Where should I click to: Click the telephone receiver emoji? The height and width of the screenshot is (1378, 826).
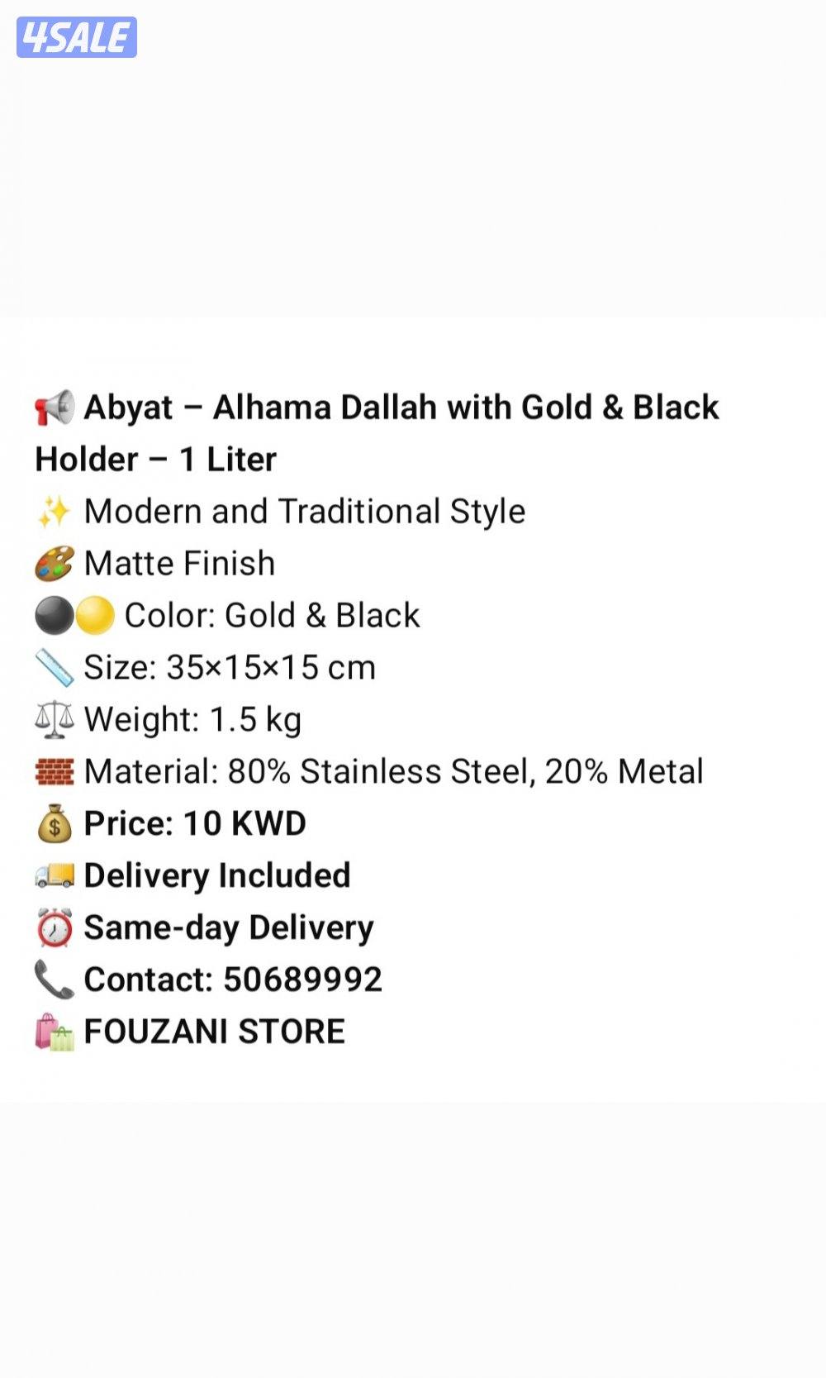[x=55, y=980]
